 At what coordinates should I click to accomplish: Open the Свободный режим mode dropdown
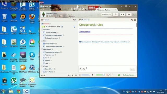(x=129, y=75)
